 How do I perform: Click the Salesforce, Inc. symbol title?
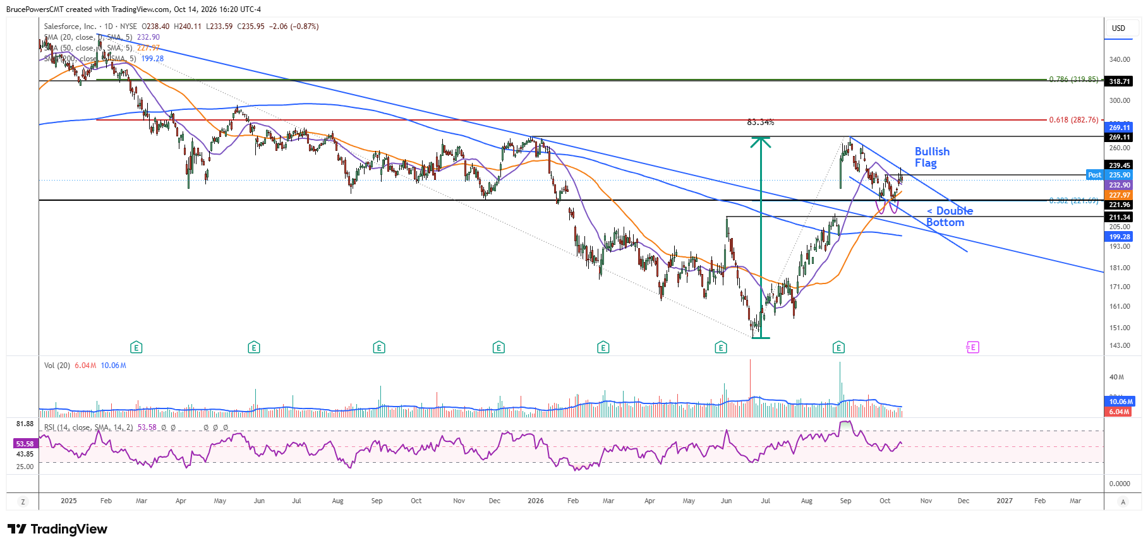(x=70, y=27)
